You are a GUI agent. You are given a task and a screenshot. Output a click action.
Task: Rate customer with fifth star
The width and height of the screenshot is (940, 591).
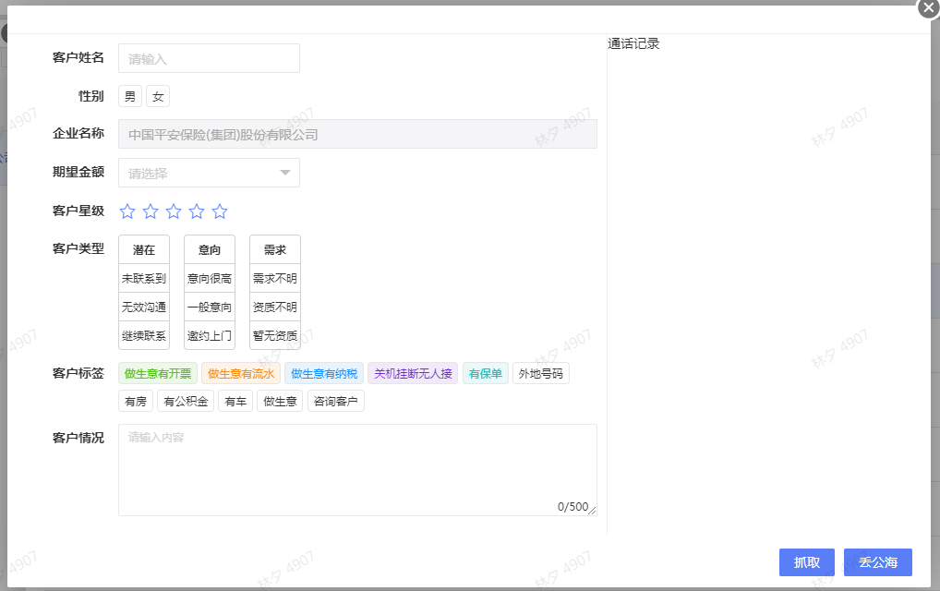point(220,211)
